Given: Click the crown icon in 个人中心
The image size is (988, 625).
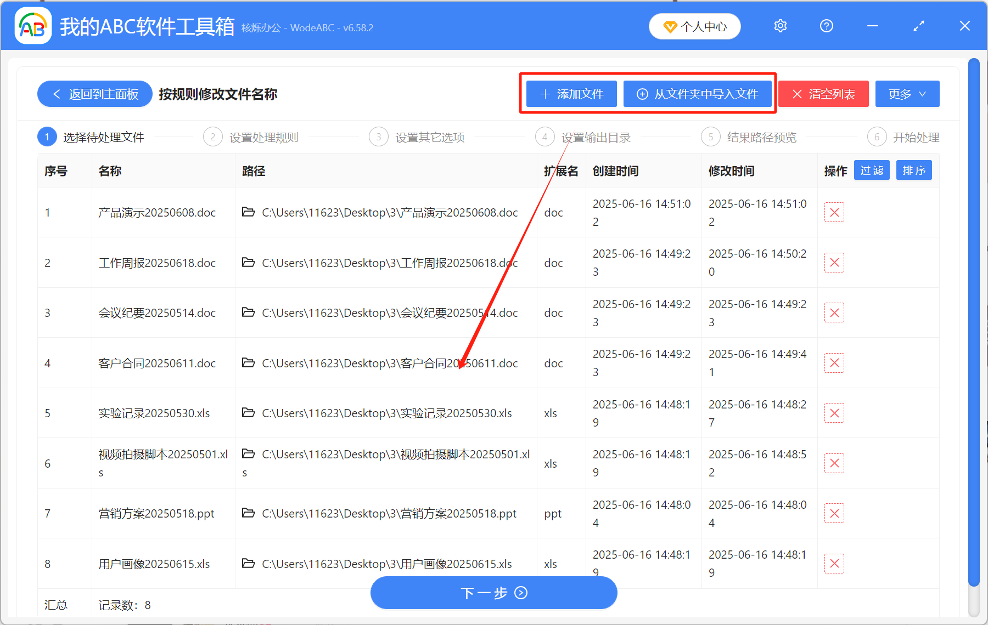Looking at the screenshot, I should coord(670,26).
